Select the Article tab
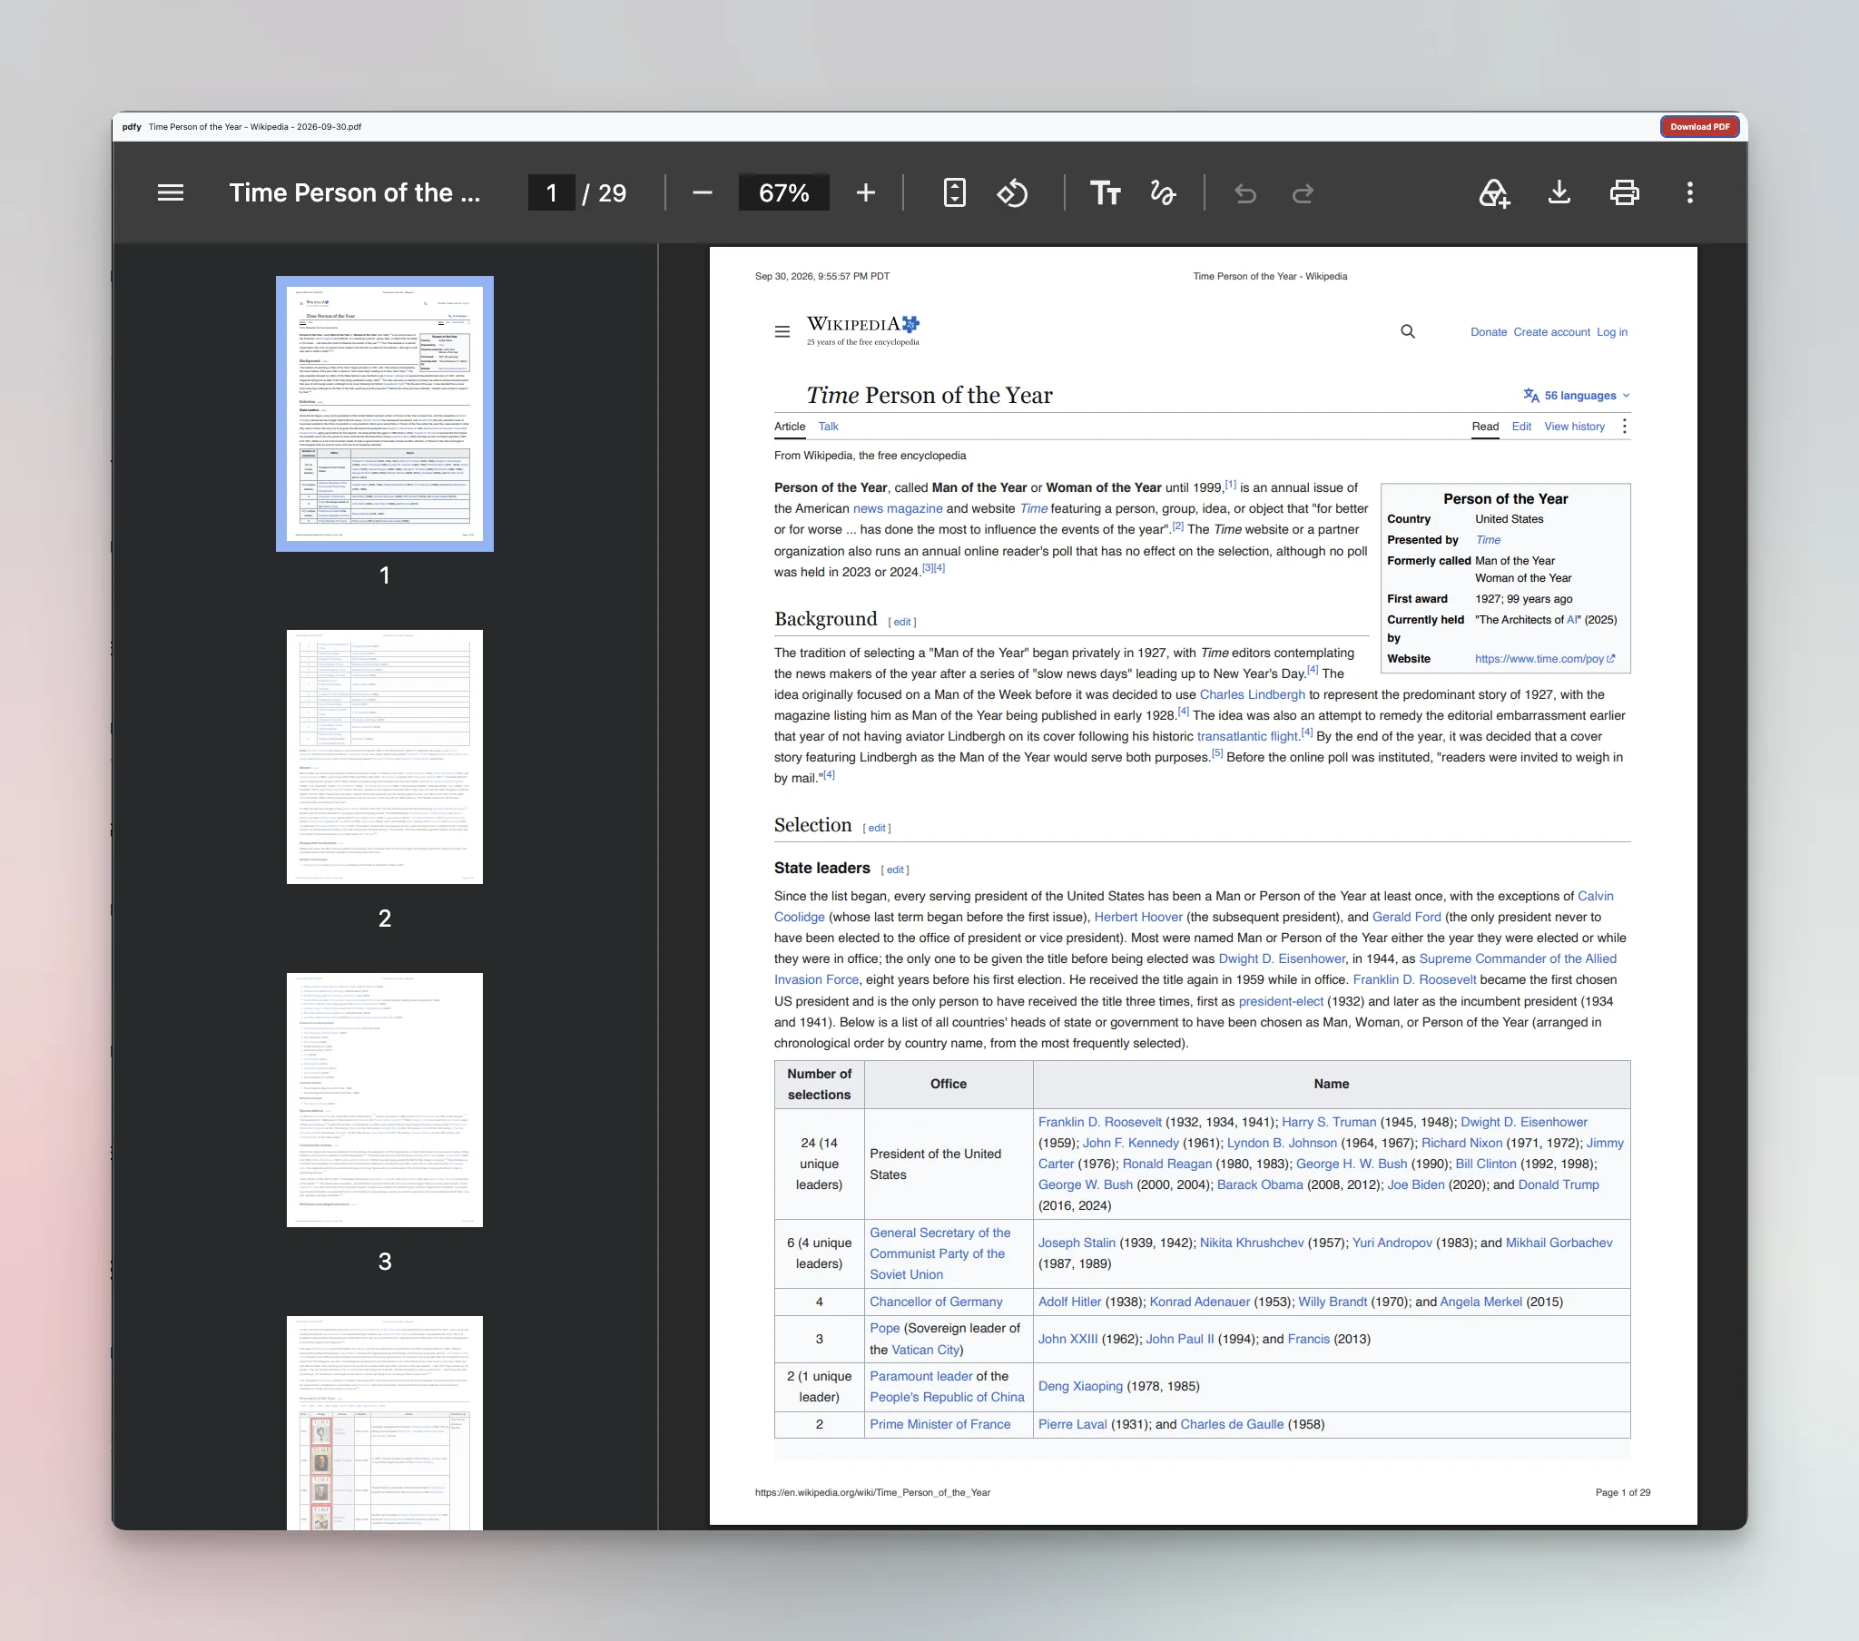This screenshot has width=1859, height=1641. coord(790,427)
